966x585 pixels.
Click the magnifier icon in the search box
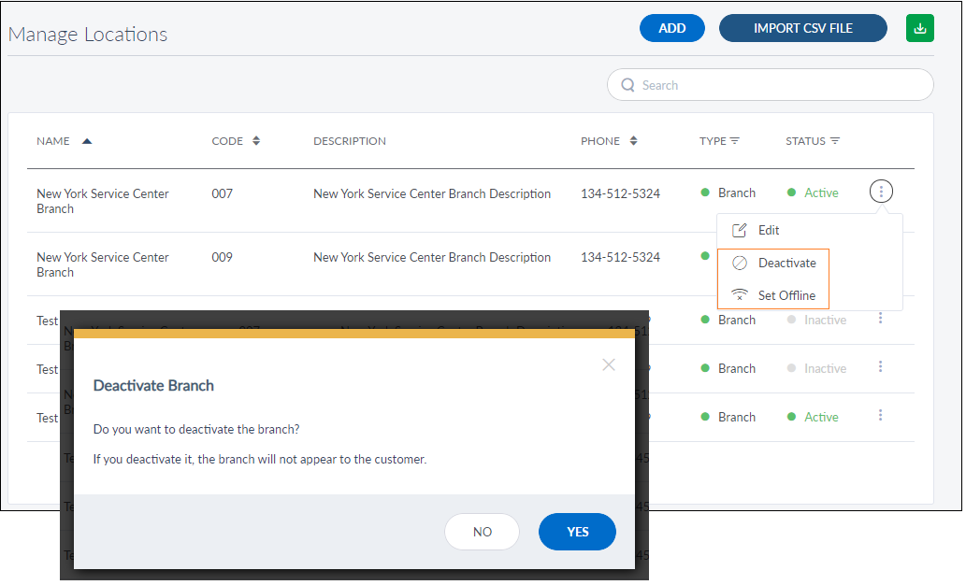pos(627,85)
